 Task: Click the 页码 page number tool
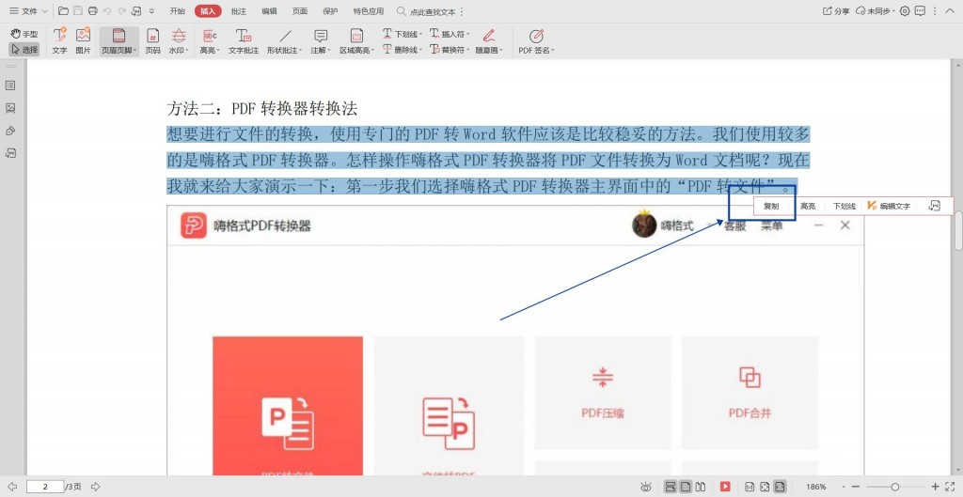click(x=153, y=41)
